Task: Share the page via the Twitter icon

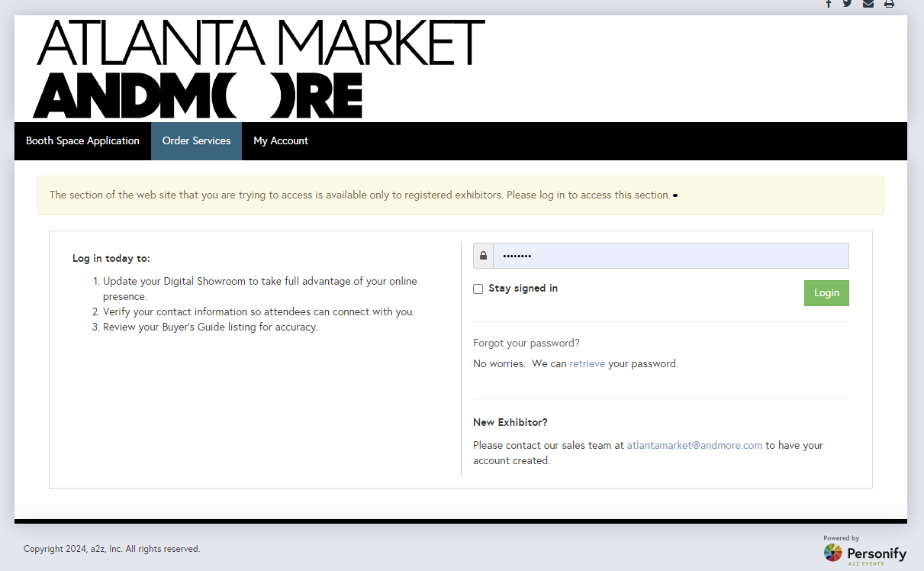Action: coord(847,4)
